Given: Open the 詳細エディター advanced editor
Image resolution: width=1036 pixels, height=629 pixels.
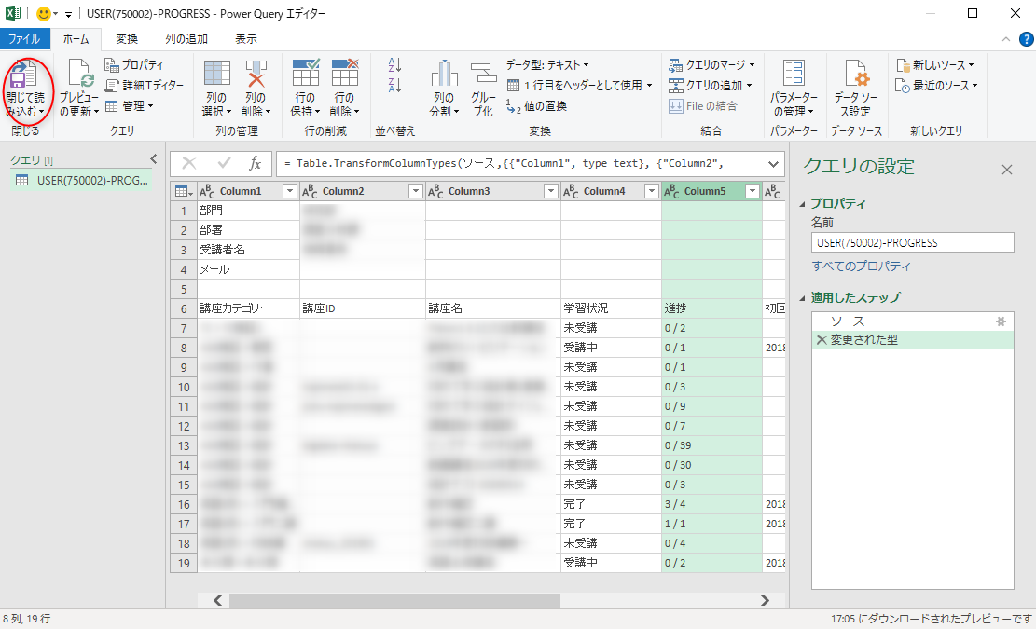Looking at the screenshot, I should (x=144, y=85).
